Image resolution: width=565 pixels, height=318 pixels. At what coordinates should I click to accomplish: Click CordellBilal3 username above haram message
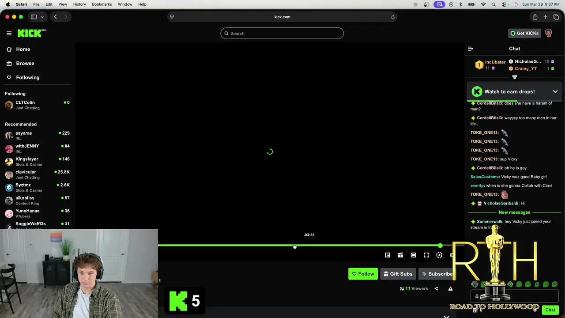(490, 103)
